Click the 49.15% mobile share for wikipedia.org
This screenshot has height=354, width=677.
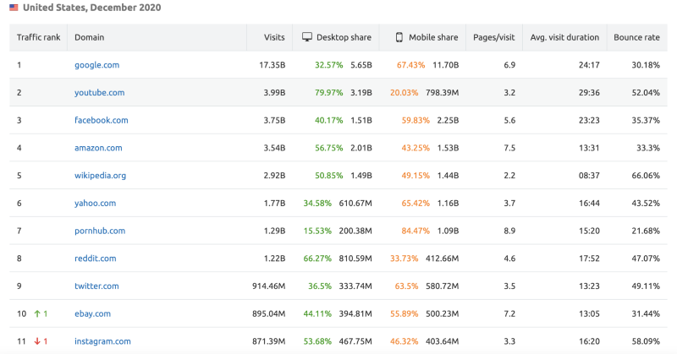pyautogui.click(x=416, y=176)
